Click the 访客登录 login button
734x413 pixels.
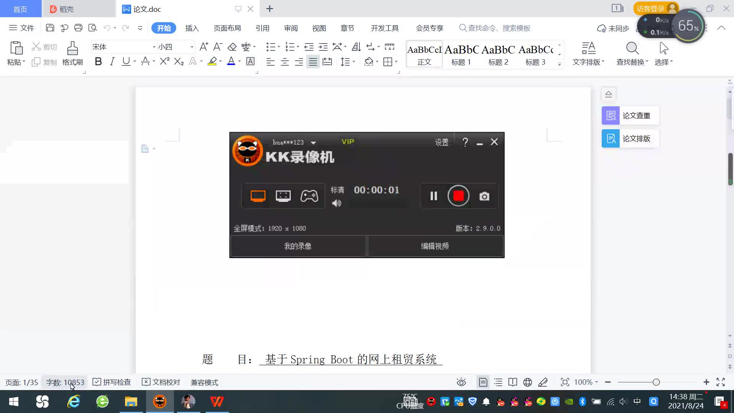(x=656, y=8)
